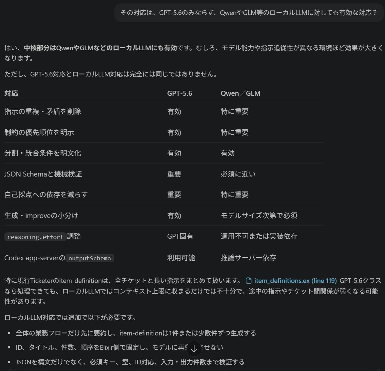Click the モデルサイズ次第で必須 cell

(x=259, y=215)
